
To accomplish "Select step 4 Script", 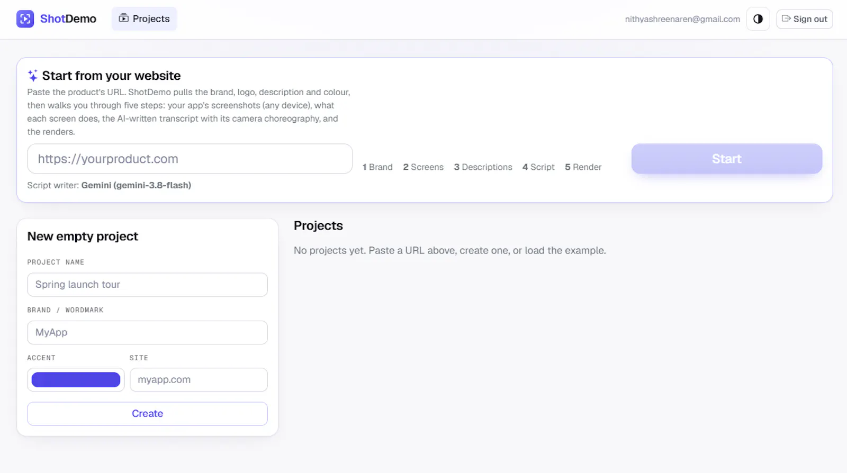I will click(x=538, y=167).
